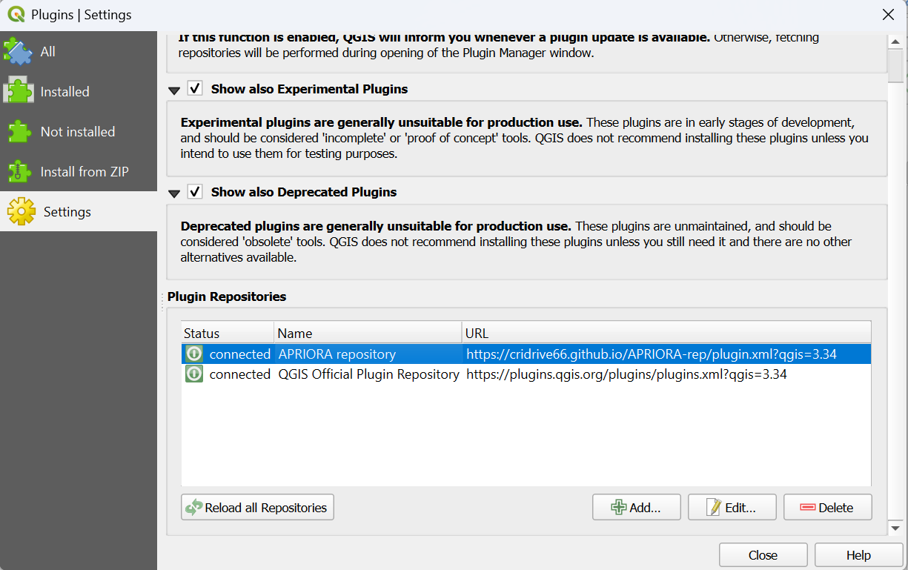This screenshot has height=570, width=908.
Task: Delete the selected repository
Action: (828, 508)
